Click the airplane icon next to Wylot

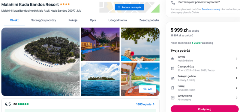tap(173, 59)
